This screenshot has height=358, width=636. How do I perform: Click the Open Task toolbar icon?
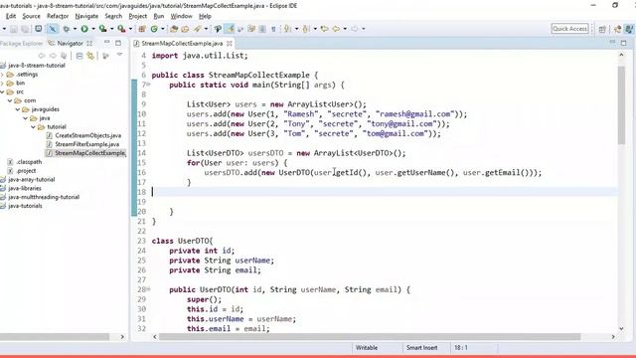[185, 29]
